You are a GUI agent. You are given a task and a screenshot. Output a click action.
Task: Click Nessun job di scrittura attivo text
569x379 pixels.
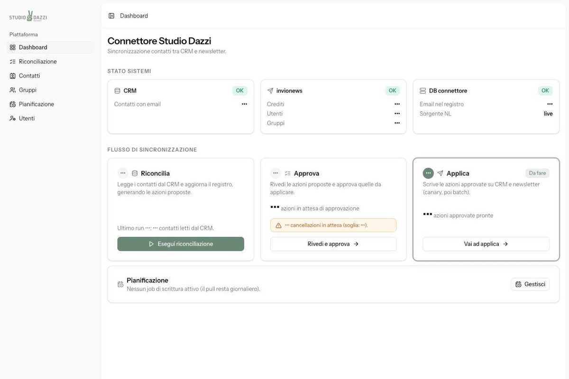[x=193, y=289]
